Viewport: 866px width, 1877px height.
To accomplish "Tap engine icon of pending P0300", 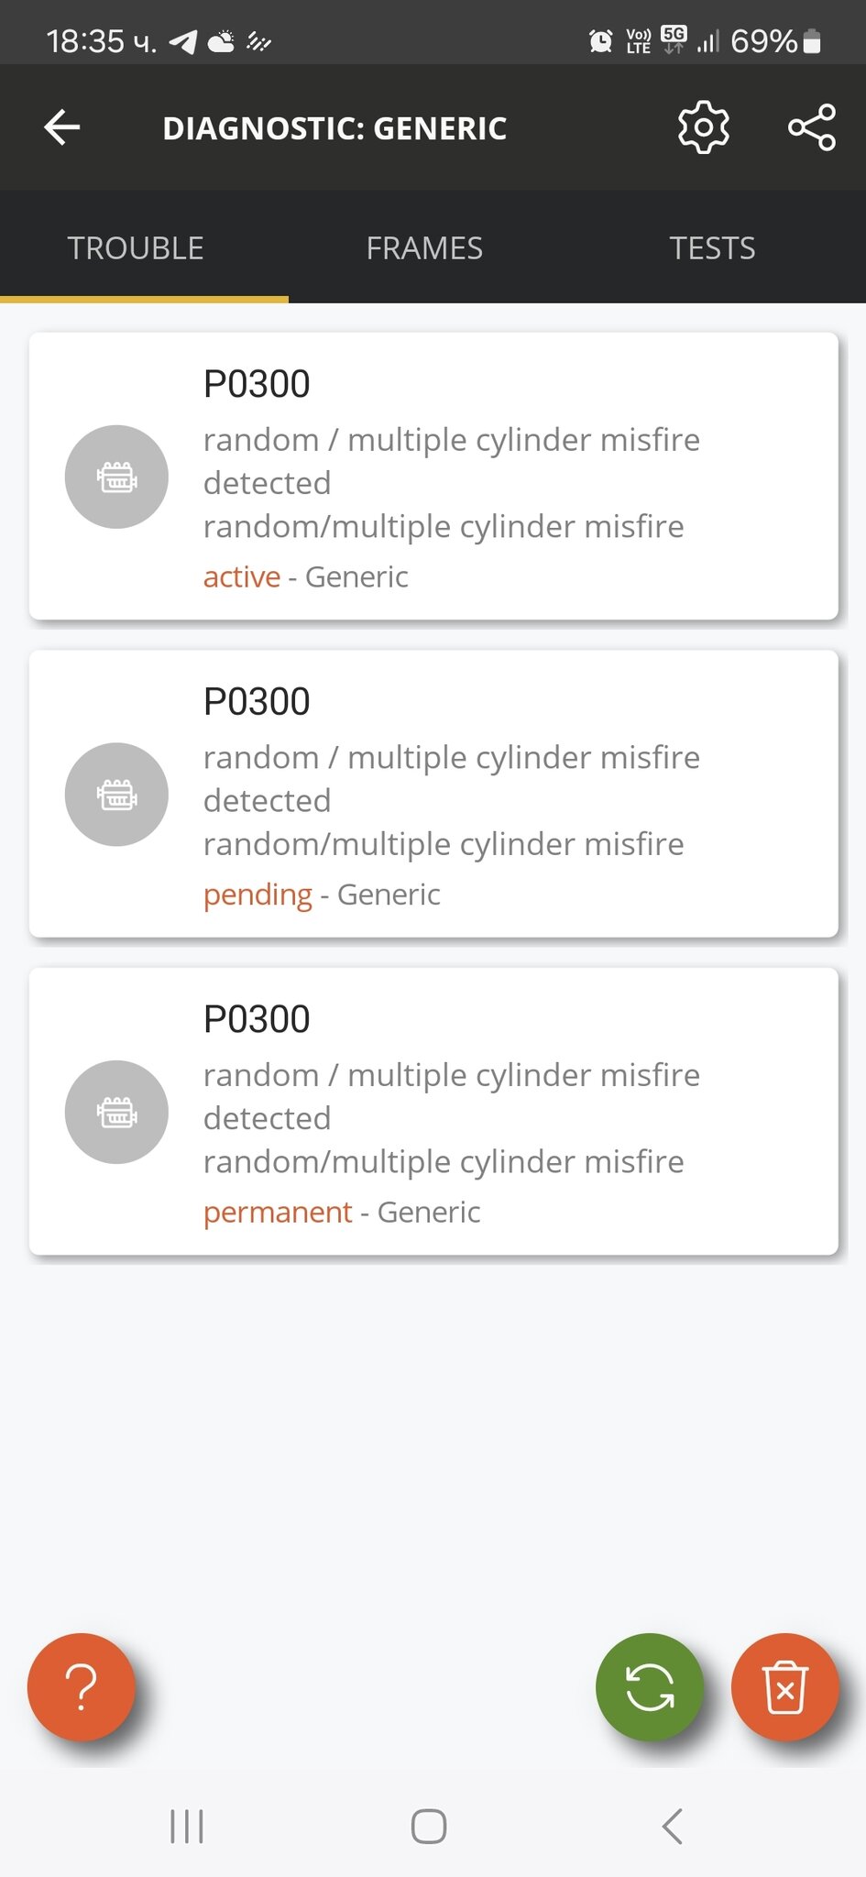I will (116, 795).
